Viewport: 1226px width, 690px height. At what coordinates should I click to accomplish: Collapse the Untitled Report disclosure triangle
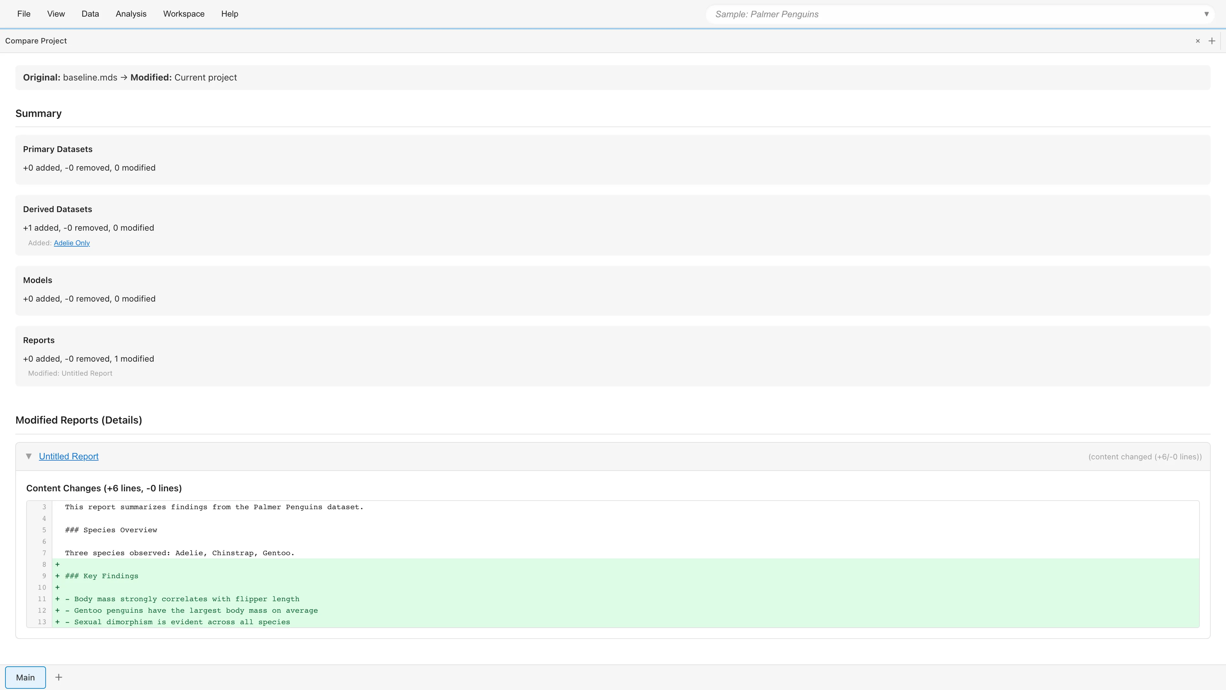coord(28,456)
